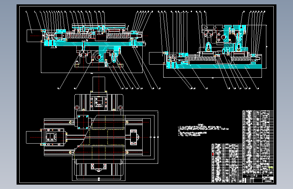Click the bearing block at the screw's right end in the plan view
This screenshot has width=293, height=189.
(133, 137)
